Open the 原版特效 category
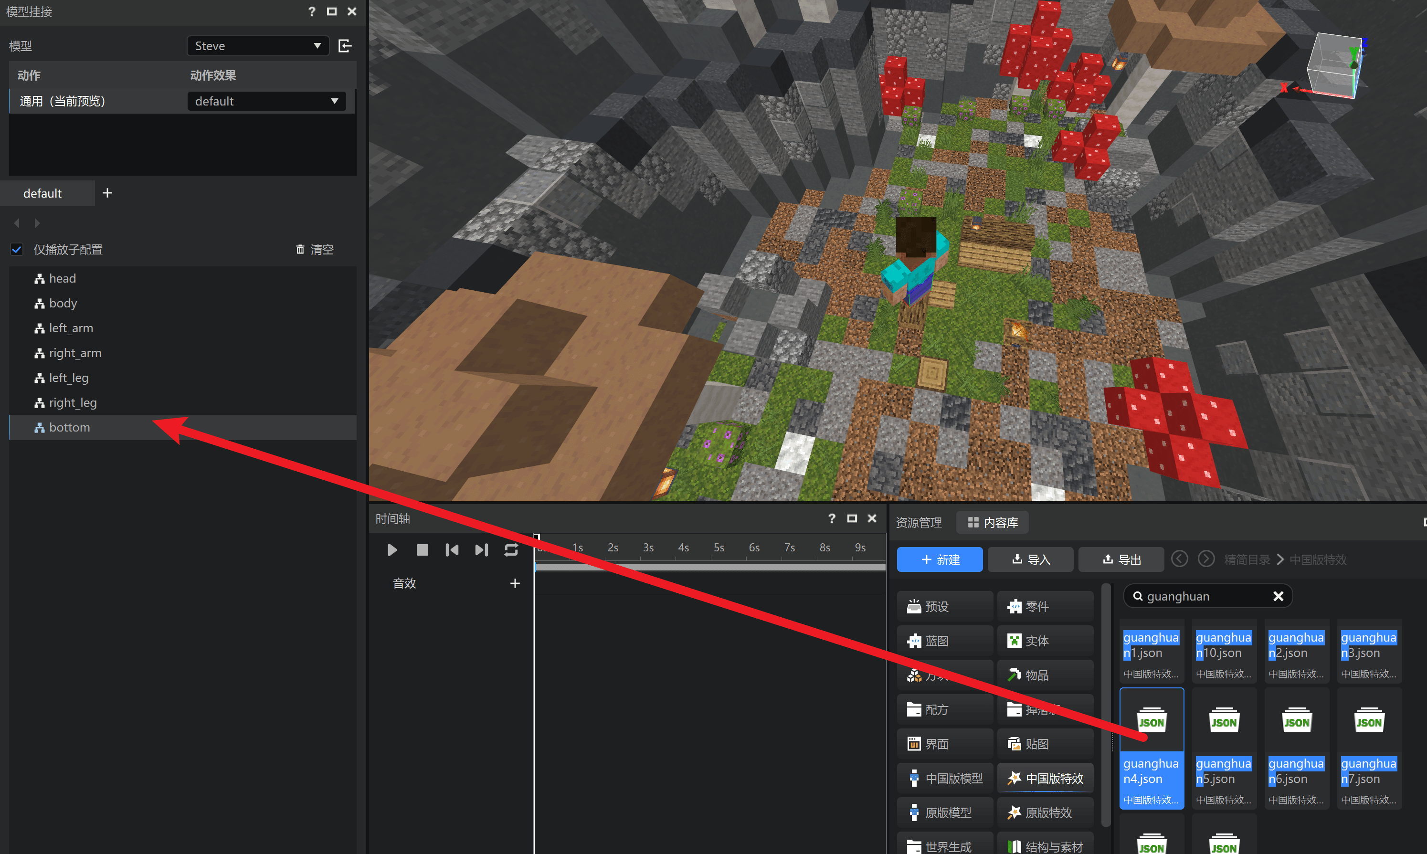 point(1045,812)
